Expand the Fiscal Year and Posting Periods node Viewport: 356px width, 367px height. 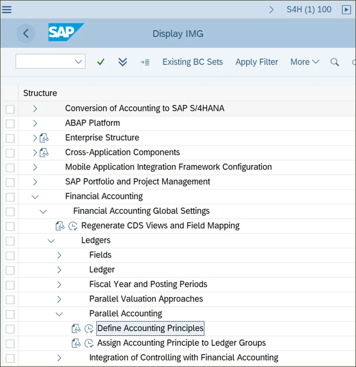coord(59,284)
